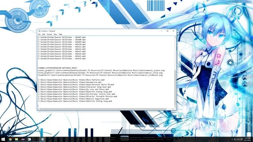Viewport: 253px width, 142px height.
Task: Click the line ending in s02e15.mp4
Action: (x=62, y=56)
